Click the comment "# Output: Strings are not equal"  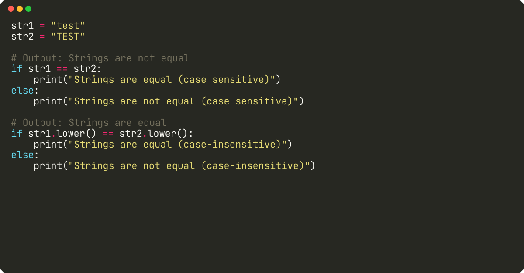click(x=100, y=58)
